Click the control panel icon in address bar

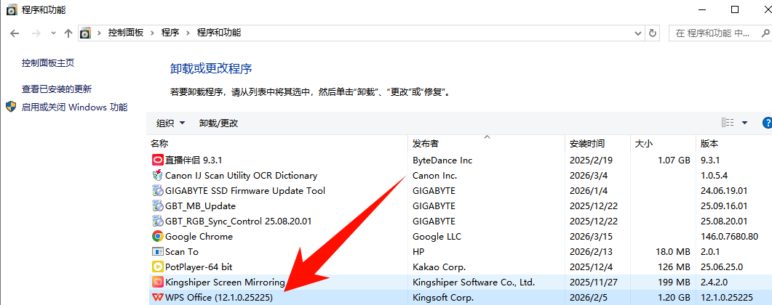coord(85,33)
